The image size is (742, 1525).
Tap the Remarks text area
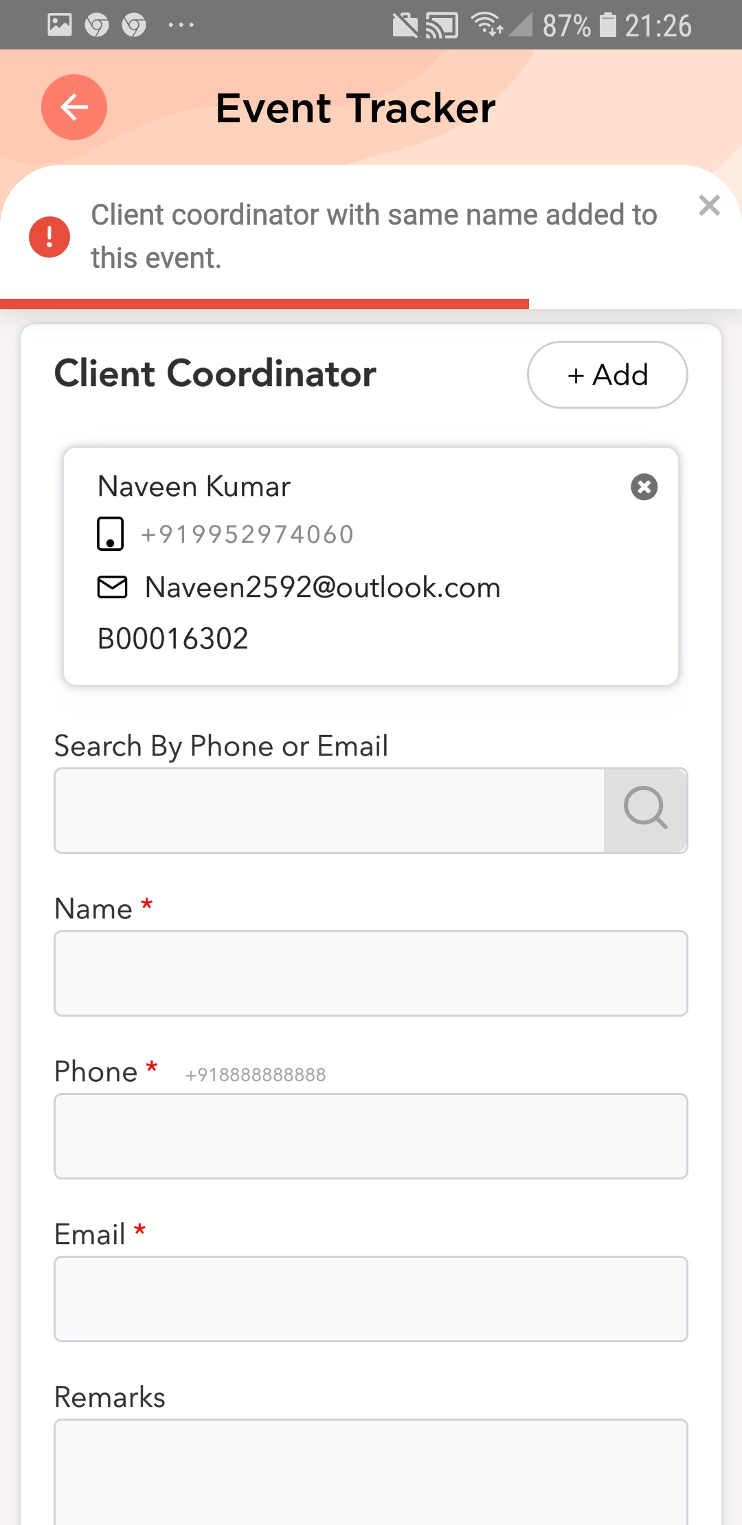click(x=371, y=1470)
